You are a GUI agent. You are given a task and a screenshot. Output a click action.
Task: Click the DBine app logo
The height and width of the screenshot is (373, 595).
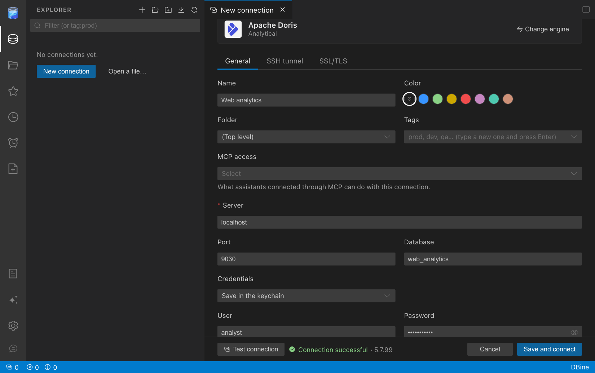13,13
